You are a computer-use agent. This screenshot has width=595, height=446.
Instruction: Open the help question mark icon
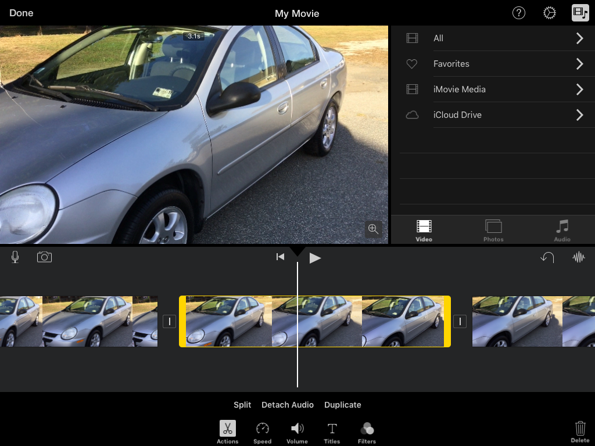tap(518, 13)
